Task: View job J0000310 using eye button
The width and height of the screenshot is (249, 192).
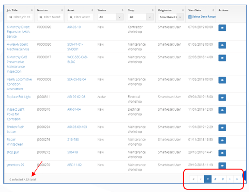Action: point(222,110)
